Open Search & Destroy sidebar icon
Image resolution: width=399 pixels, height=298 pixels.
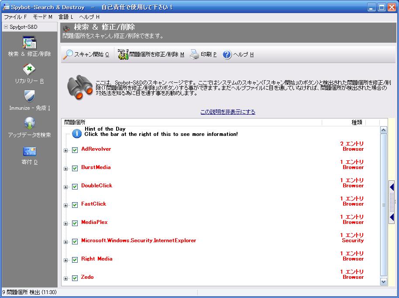(30, 42)
